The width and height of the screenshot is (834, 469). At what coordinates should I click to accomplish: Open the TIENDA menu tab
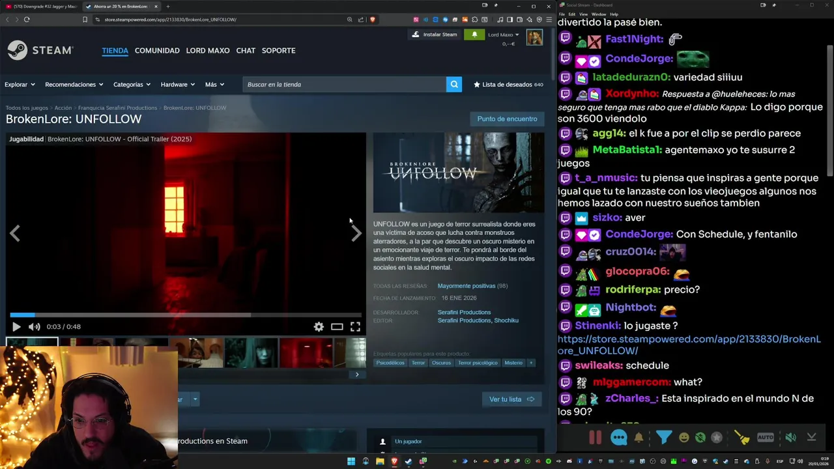[x=115, y=50]
